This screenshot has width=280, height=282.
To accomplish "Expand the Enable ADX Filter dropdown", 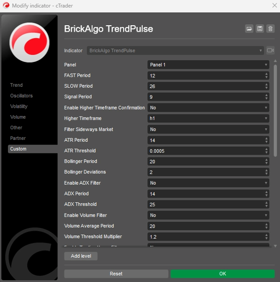I will click(x=208, y=183).
